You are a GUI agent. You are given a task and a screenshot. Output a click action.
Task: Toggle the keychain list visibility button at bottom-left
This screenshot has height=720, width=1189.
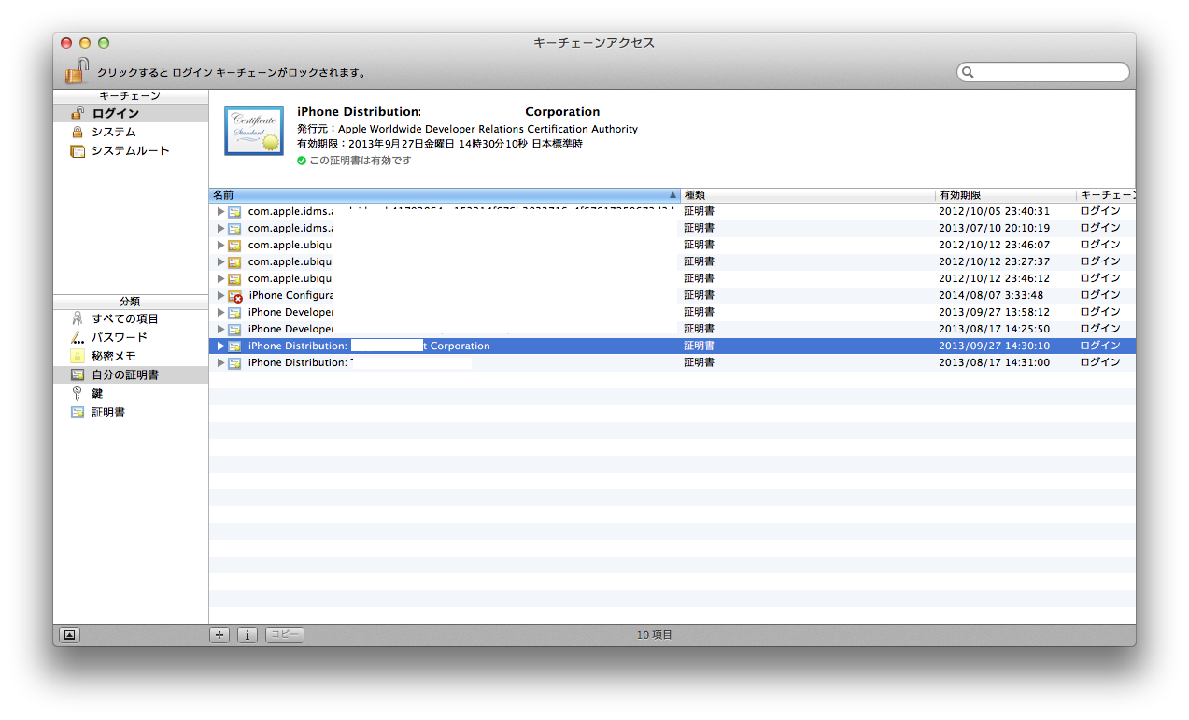point(70,635)
